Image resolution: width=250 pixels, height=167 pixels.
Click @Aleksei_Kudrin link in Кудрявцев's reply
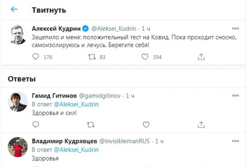click(x=76, y=150)
